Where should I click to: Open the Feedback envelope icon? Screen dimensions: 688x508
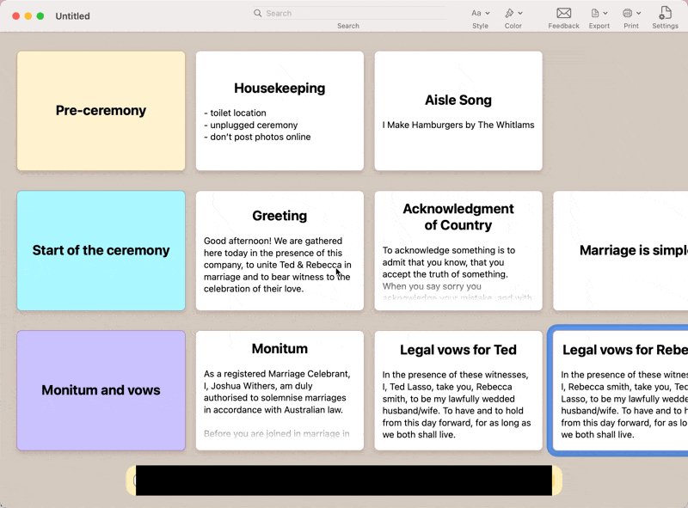pyautogui.click(x=563, y=13)
